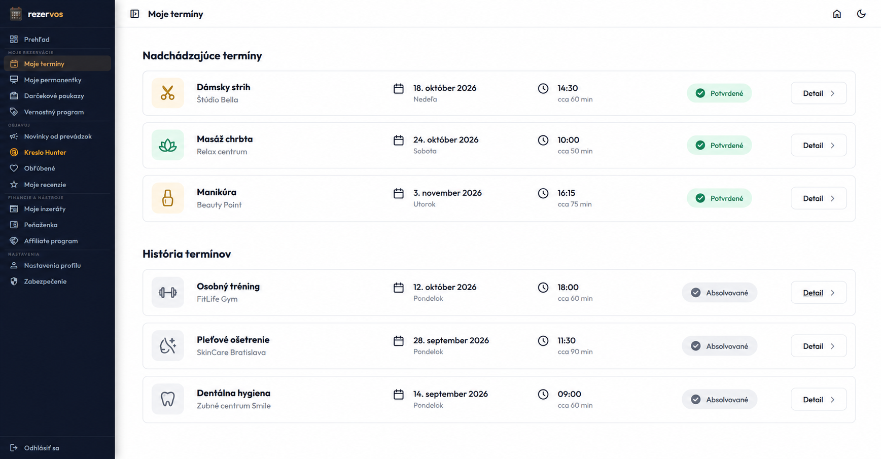Screen dimensions: 881x459
Task: Open Nastavenia profilu
Action: pos(57,265)
